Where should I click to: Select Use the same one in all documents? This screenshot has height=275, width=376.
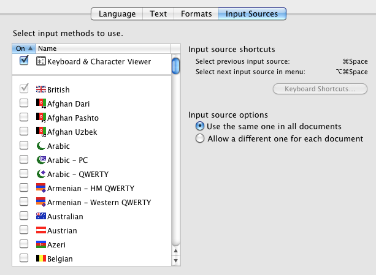coord(199,126)
